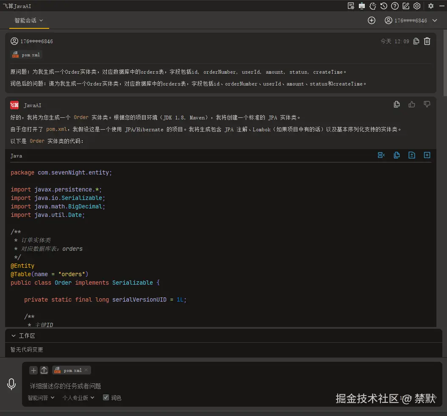Like the JavaAI response with thumbs up
The image size is (447, 416).
pyautogui.click(x=412, y=105)
